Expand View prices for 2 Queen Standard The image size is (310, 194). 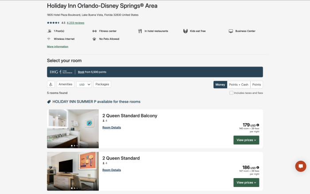[x=246, y=182]
